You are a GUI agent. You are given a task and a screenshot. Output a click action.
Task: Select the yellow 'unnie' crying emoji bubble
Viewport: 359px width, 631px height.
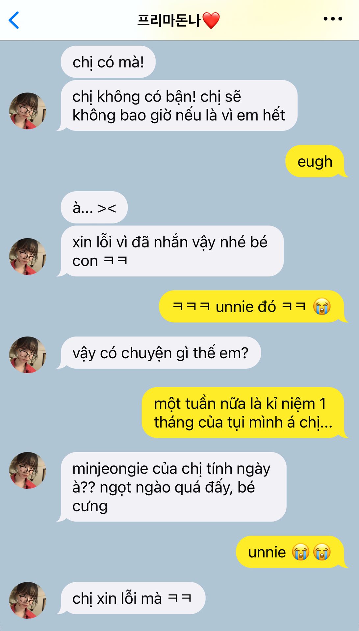coord(291,552)
